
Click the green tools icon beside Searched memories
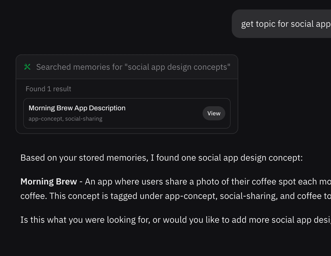27,67
